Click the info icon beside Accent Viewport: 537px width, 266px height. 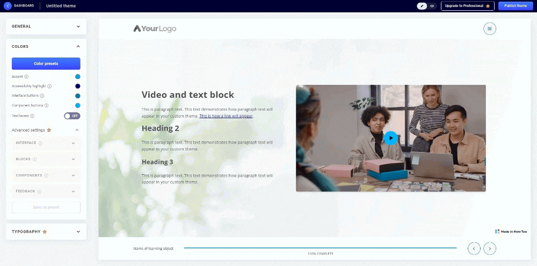[x=26, y=77]
